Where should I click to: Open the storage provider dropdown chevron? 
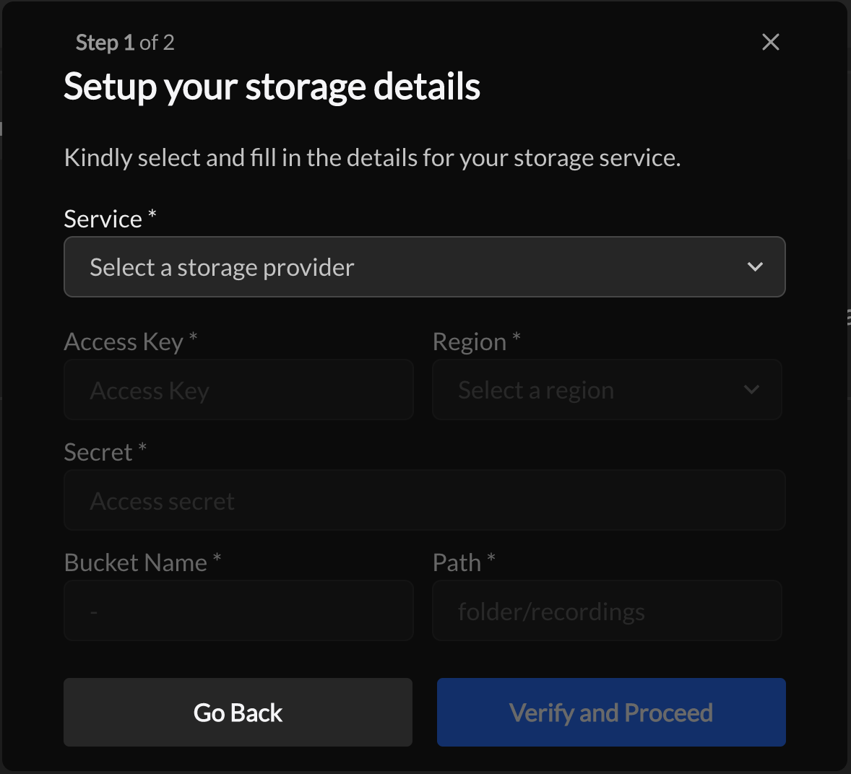coord(755,266)
